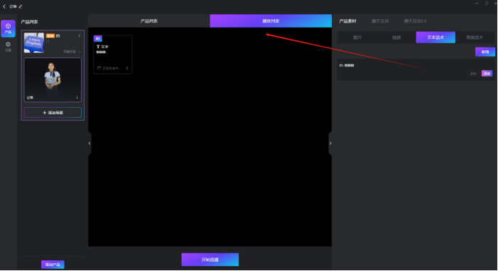Select the 图片 material type
Screen dimensions: 498x271
coord(357,38)
